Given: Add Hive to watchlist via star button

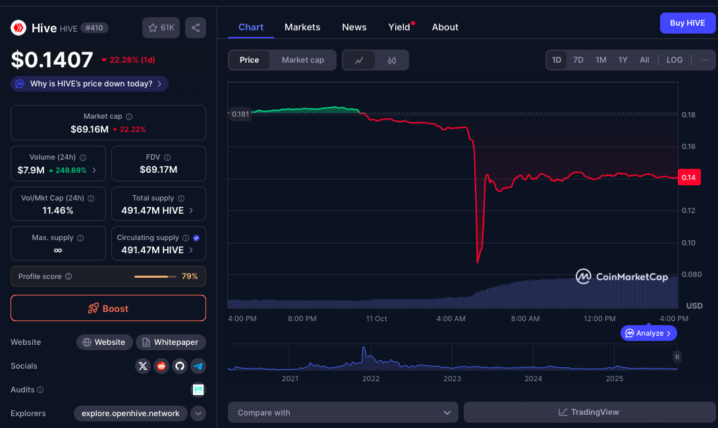Looking at the screenshot, I should pyautogui.click(x=161, y=28).
